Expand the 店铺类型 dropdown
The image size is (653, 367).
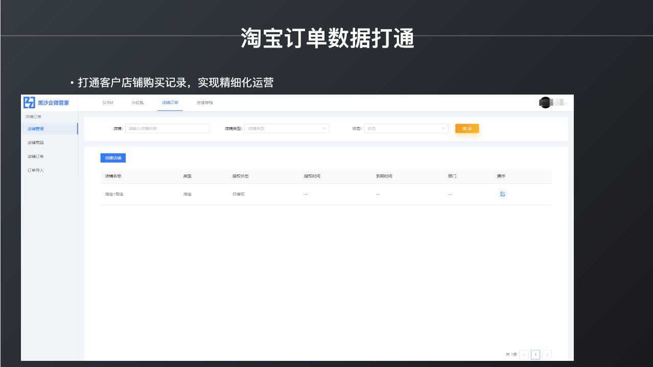(287, 129)
